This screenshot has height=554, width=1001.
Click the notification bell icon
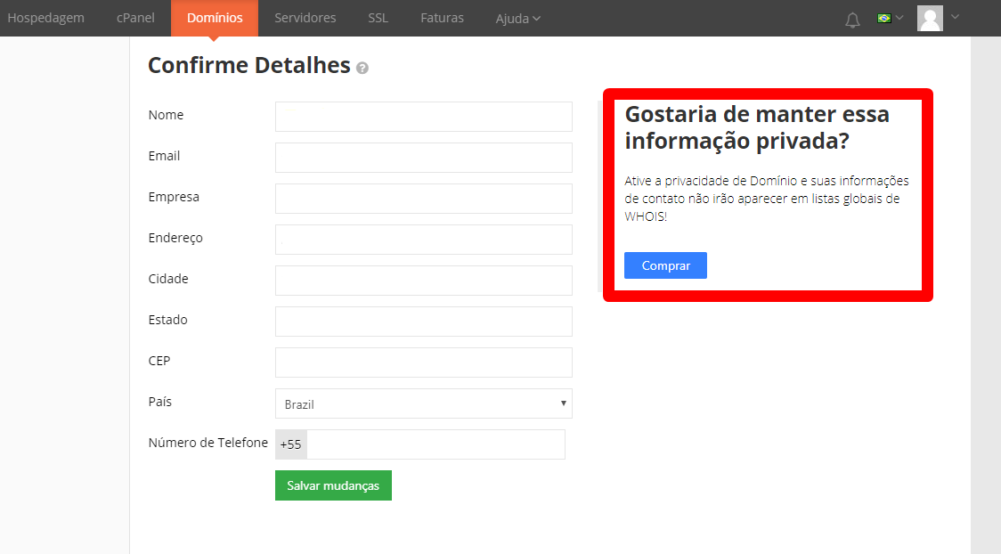852,19
